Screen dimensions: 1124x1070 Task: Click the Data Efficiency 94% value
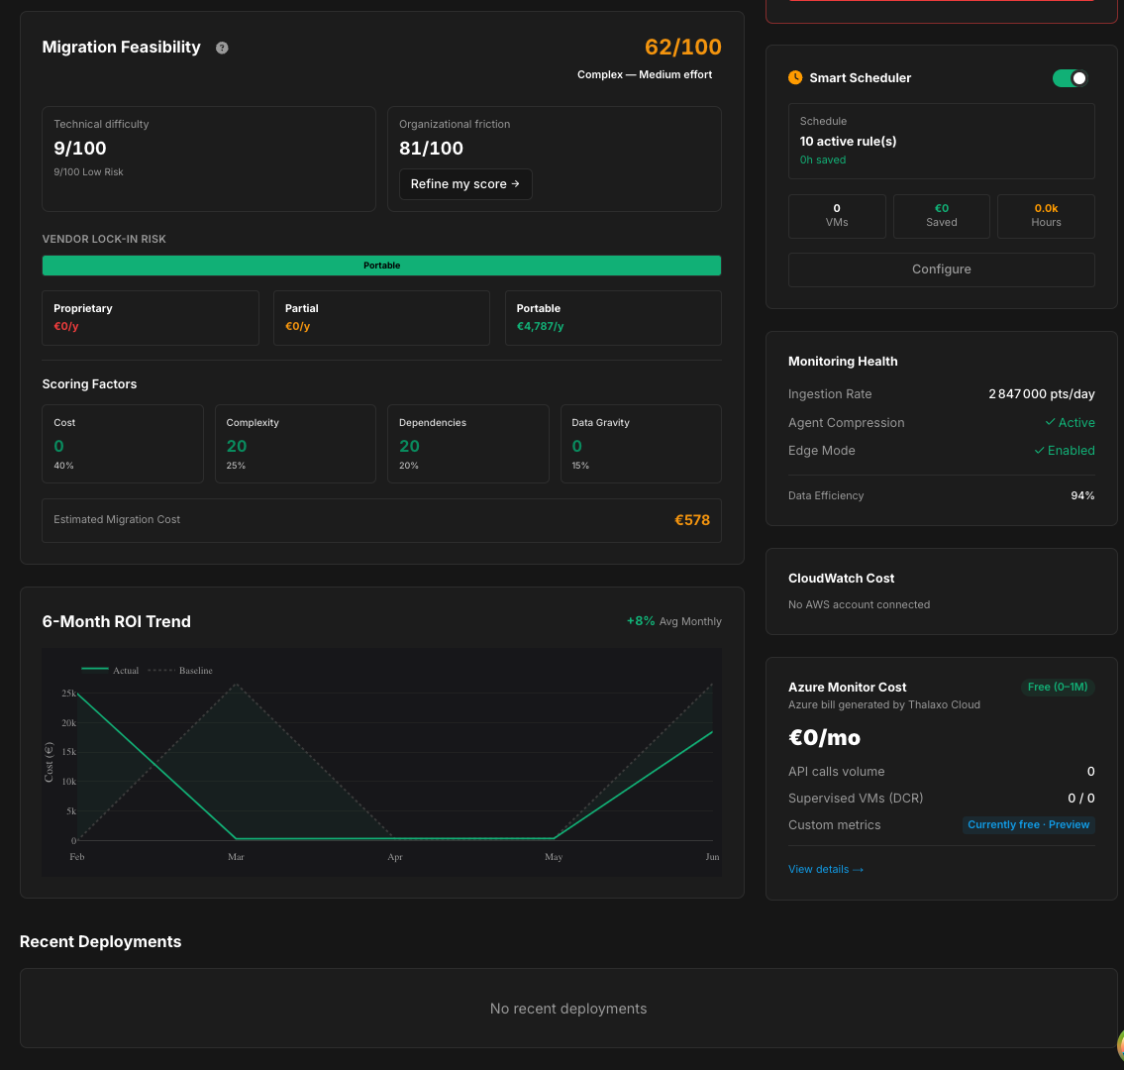tap(1082, 495)
